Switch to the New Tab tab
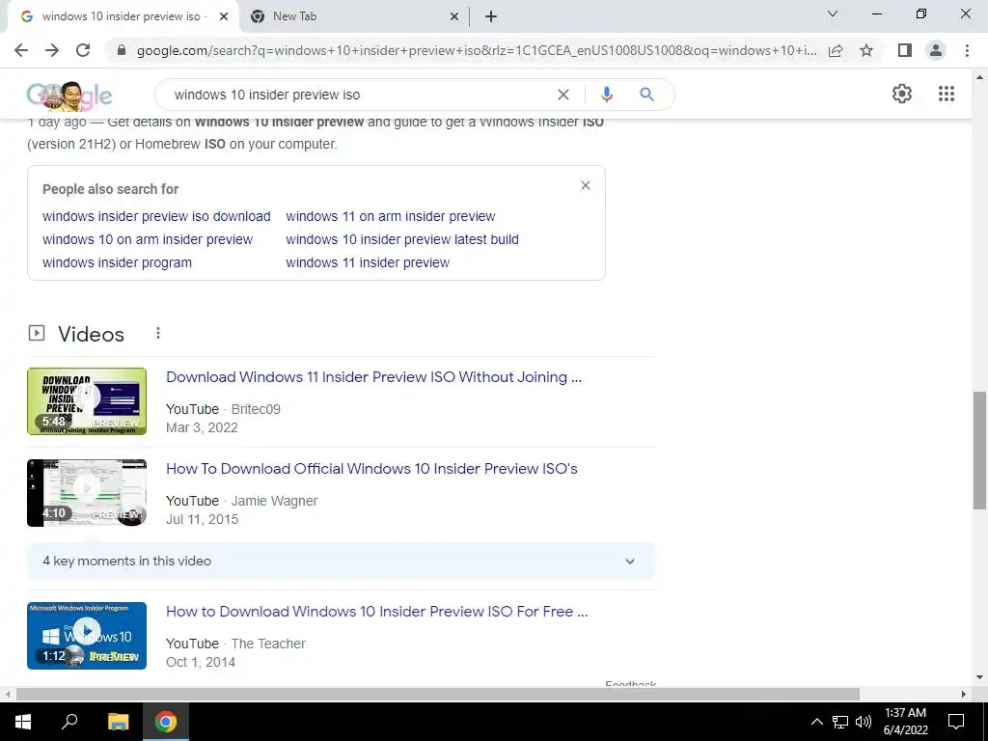Screen dimensions: 988x741 coord(353,16)
